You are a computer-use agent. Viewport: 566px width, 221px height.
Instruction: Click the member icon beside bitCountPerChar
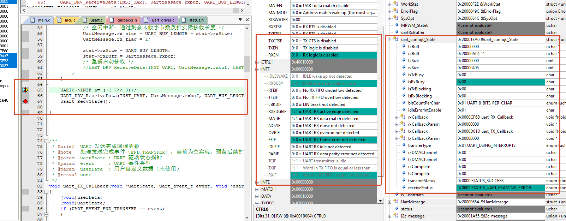pos(404,103)
